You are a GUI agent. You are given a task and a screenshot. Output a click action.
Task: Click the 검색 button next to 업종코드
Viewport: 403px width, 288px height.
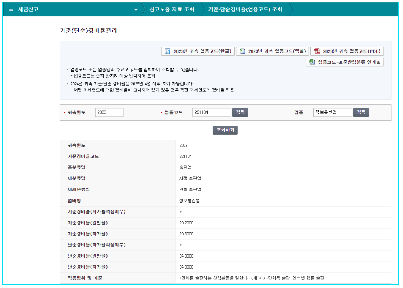[x=241, y=112]
